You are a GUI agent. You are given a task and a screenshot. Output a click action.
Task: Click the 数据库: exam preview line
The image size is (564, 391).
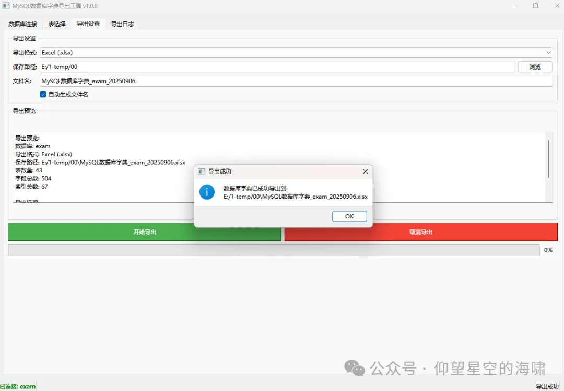tap(33, 146)
